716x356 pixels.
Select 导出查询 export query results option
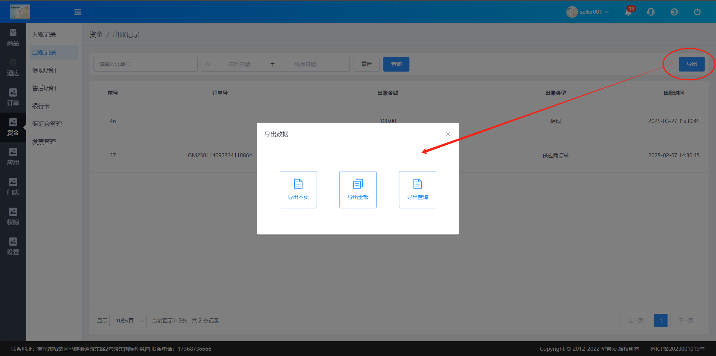tap(417, 189)
